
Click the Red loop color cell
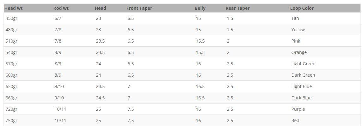tap(295, 121)
